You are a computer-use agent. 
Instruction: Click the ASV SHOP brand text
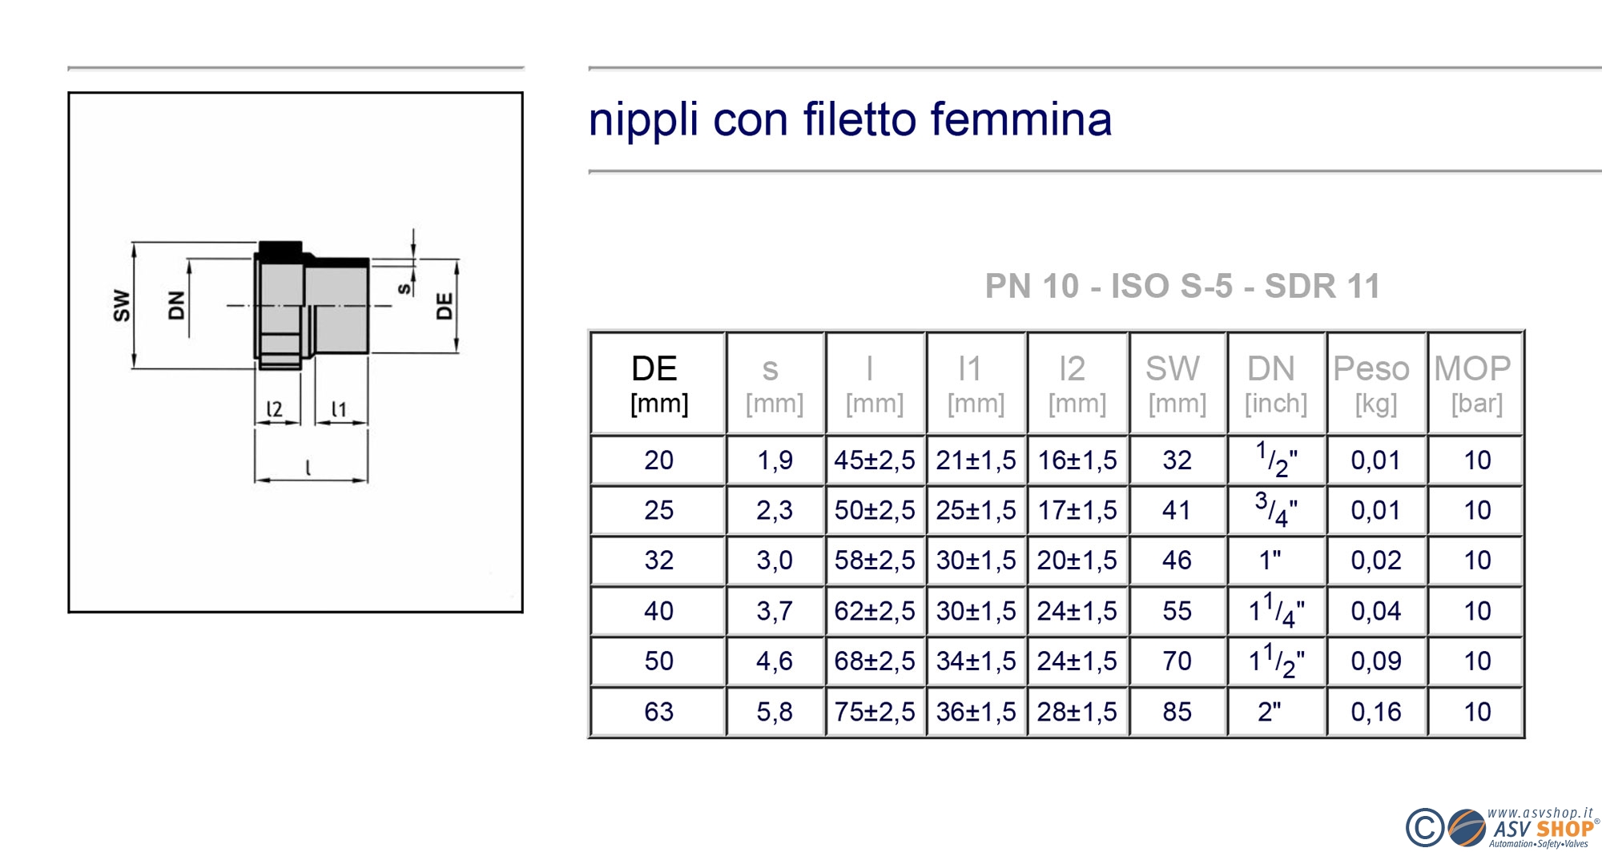click(1543, 830)
